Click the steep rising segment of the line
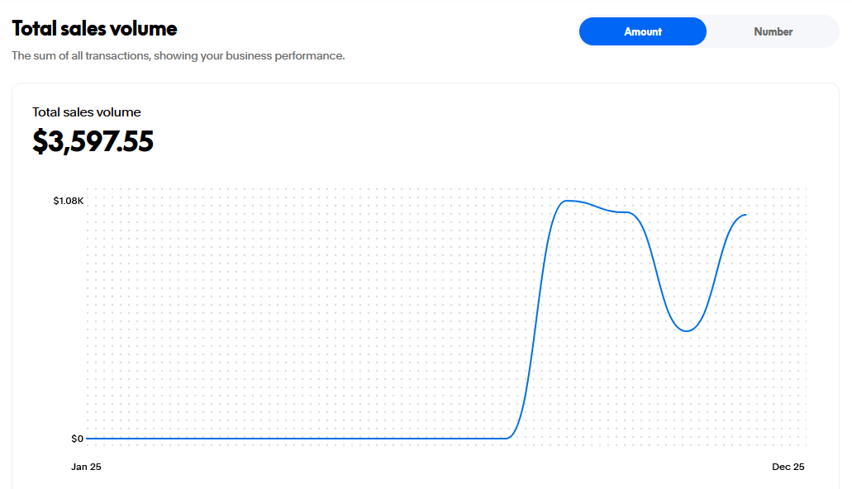This screenshot has width=852, height=489. coord(535,322)
